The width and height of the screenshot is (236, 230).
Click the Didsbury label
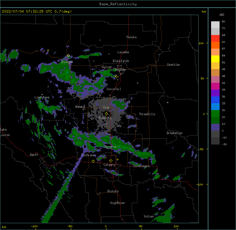pos(105,118)
